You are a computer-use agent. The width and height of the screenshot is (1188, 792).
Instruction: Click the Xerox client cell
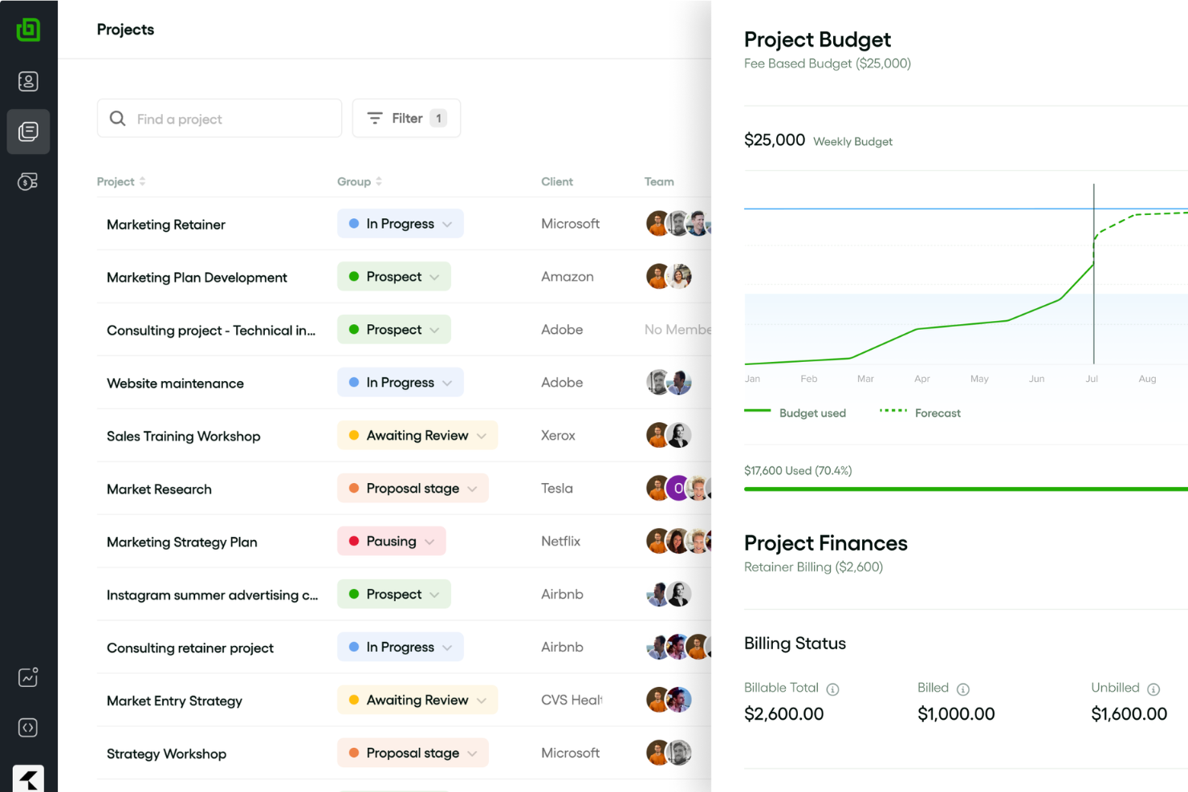pos(558,436)
